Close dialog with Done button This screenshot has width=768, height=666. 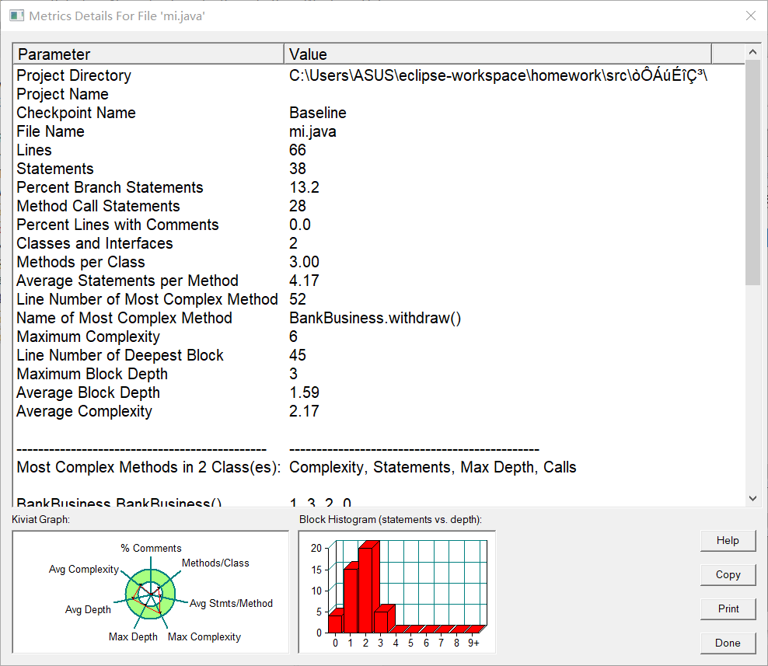coord(728,643)
